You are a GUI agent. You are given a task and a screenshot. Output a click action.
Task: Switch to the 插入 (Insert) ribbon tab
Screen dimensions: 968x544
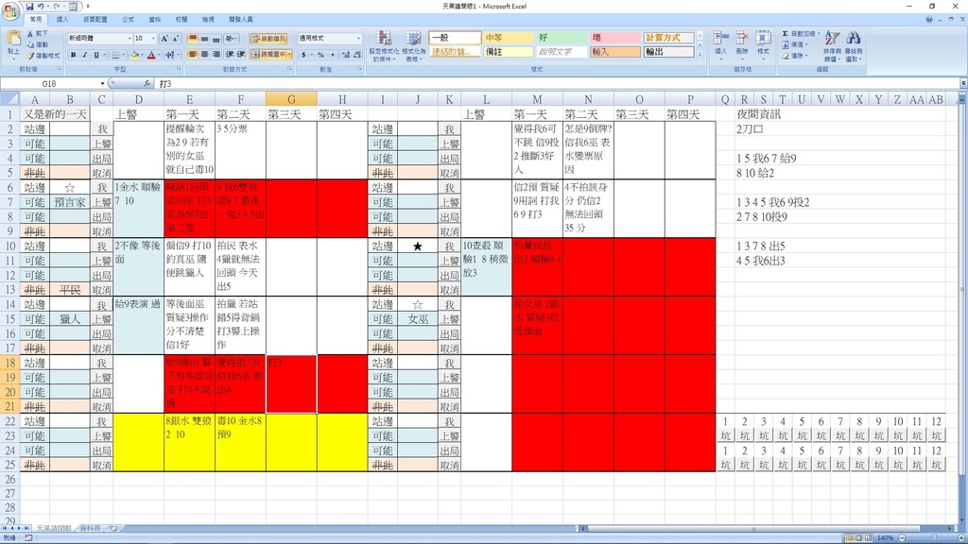point(62,20)
